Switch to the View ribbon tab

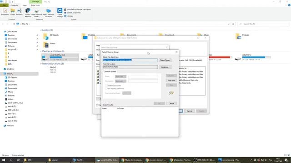pos(25,5)
